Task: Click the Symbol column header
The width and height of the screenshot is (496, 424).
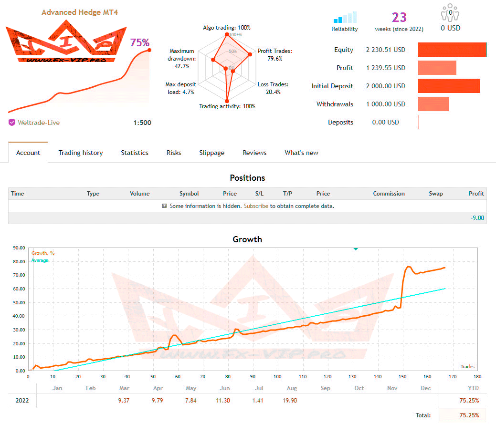Action: point(189,194)
